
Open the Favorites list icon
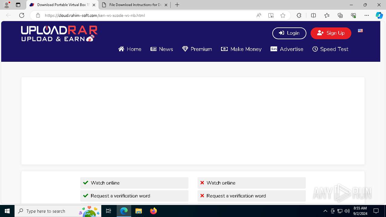tap(327, 15)
